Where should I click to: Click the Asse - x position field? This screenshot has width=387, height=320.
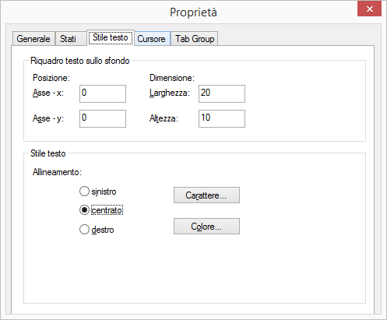(x=103, y=93)
